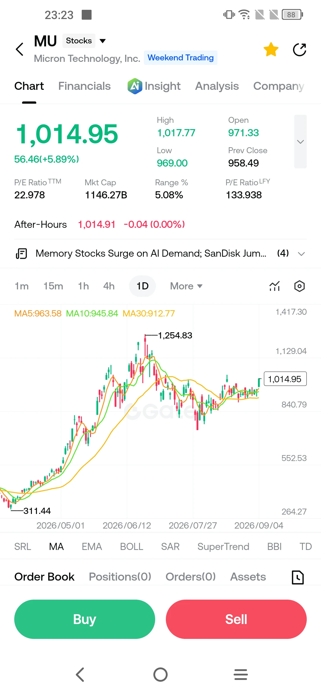Viewport: 321px width, 696px height.
Task: Open the Order Book tab
Action: pyautogui.click(x=45, y=577)
